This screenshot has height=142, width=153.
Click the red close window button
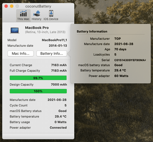pyautogui.click(x=6, y=6)
